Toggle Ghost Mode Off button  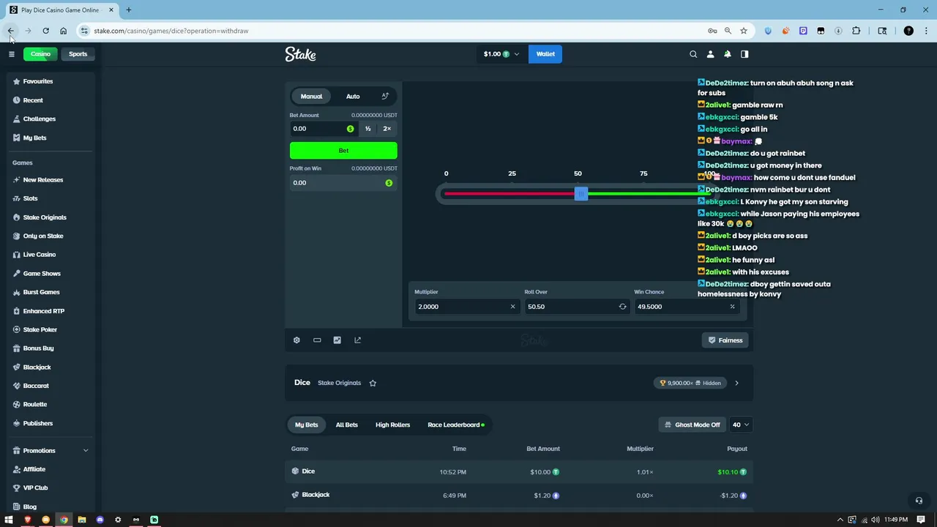693,425
